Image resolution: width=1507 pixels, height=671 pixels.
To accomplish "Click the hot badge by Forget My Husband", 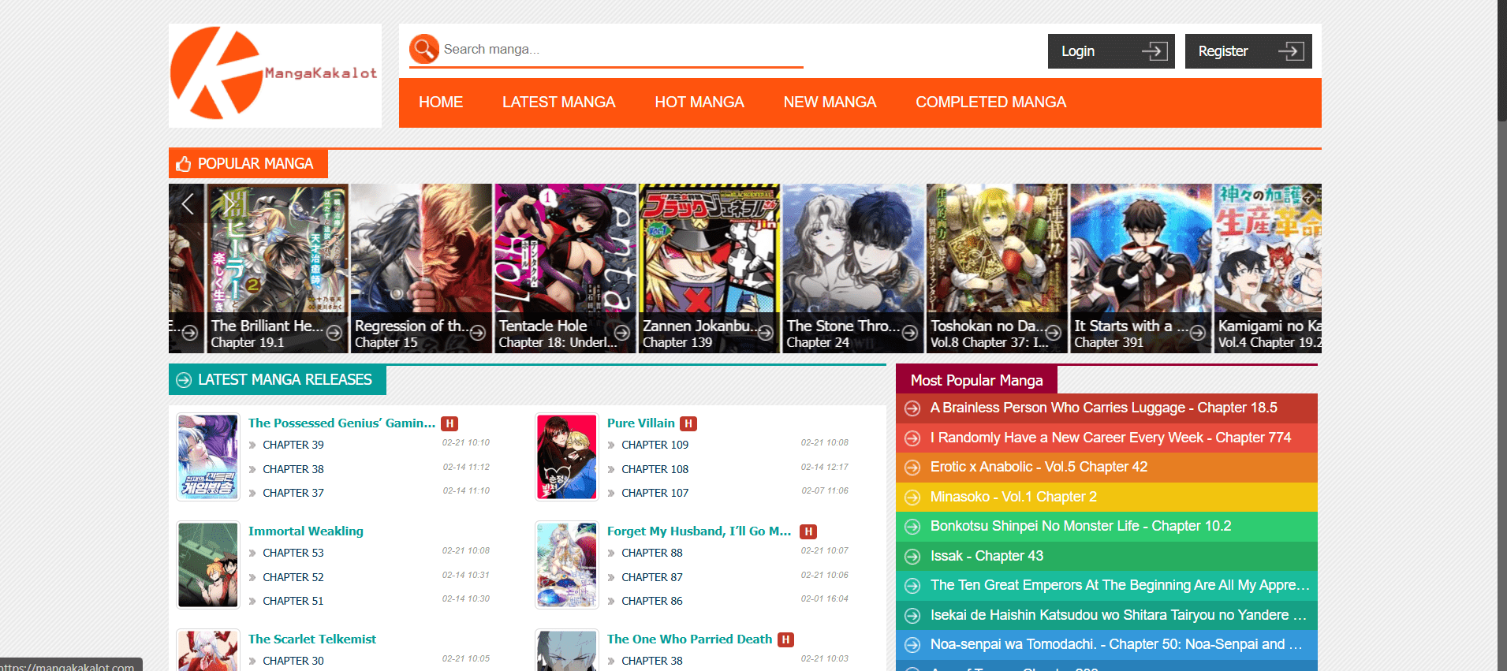I will (808, 531).
